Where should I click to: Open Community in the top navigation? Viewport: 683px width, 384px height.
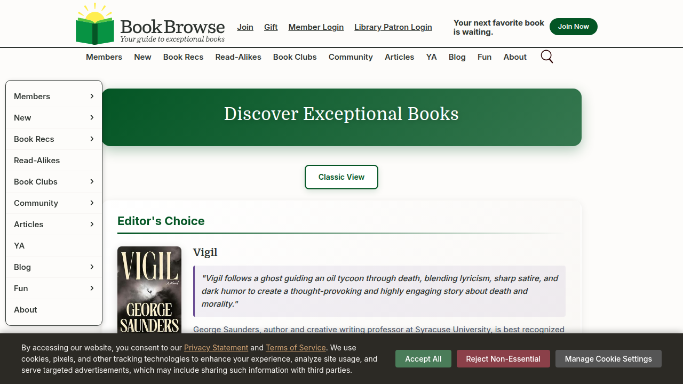pyautogui.click(x=351, y=57)
